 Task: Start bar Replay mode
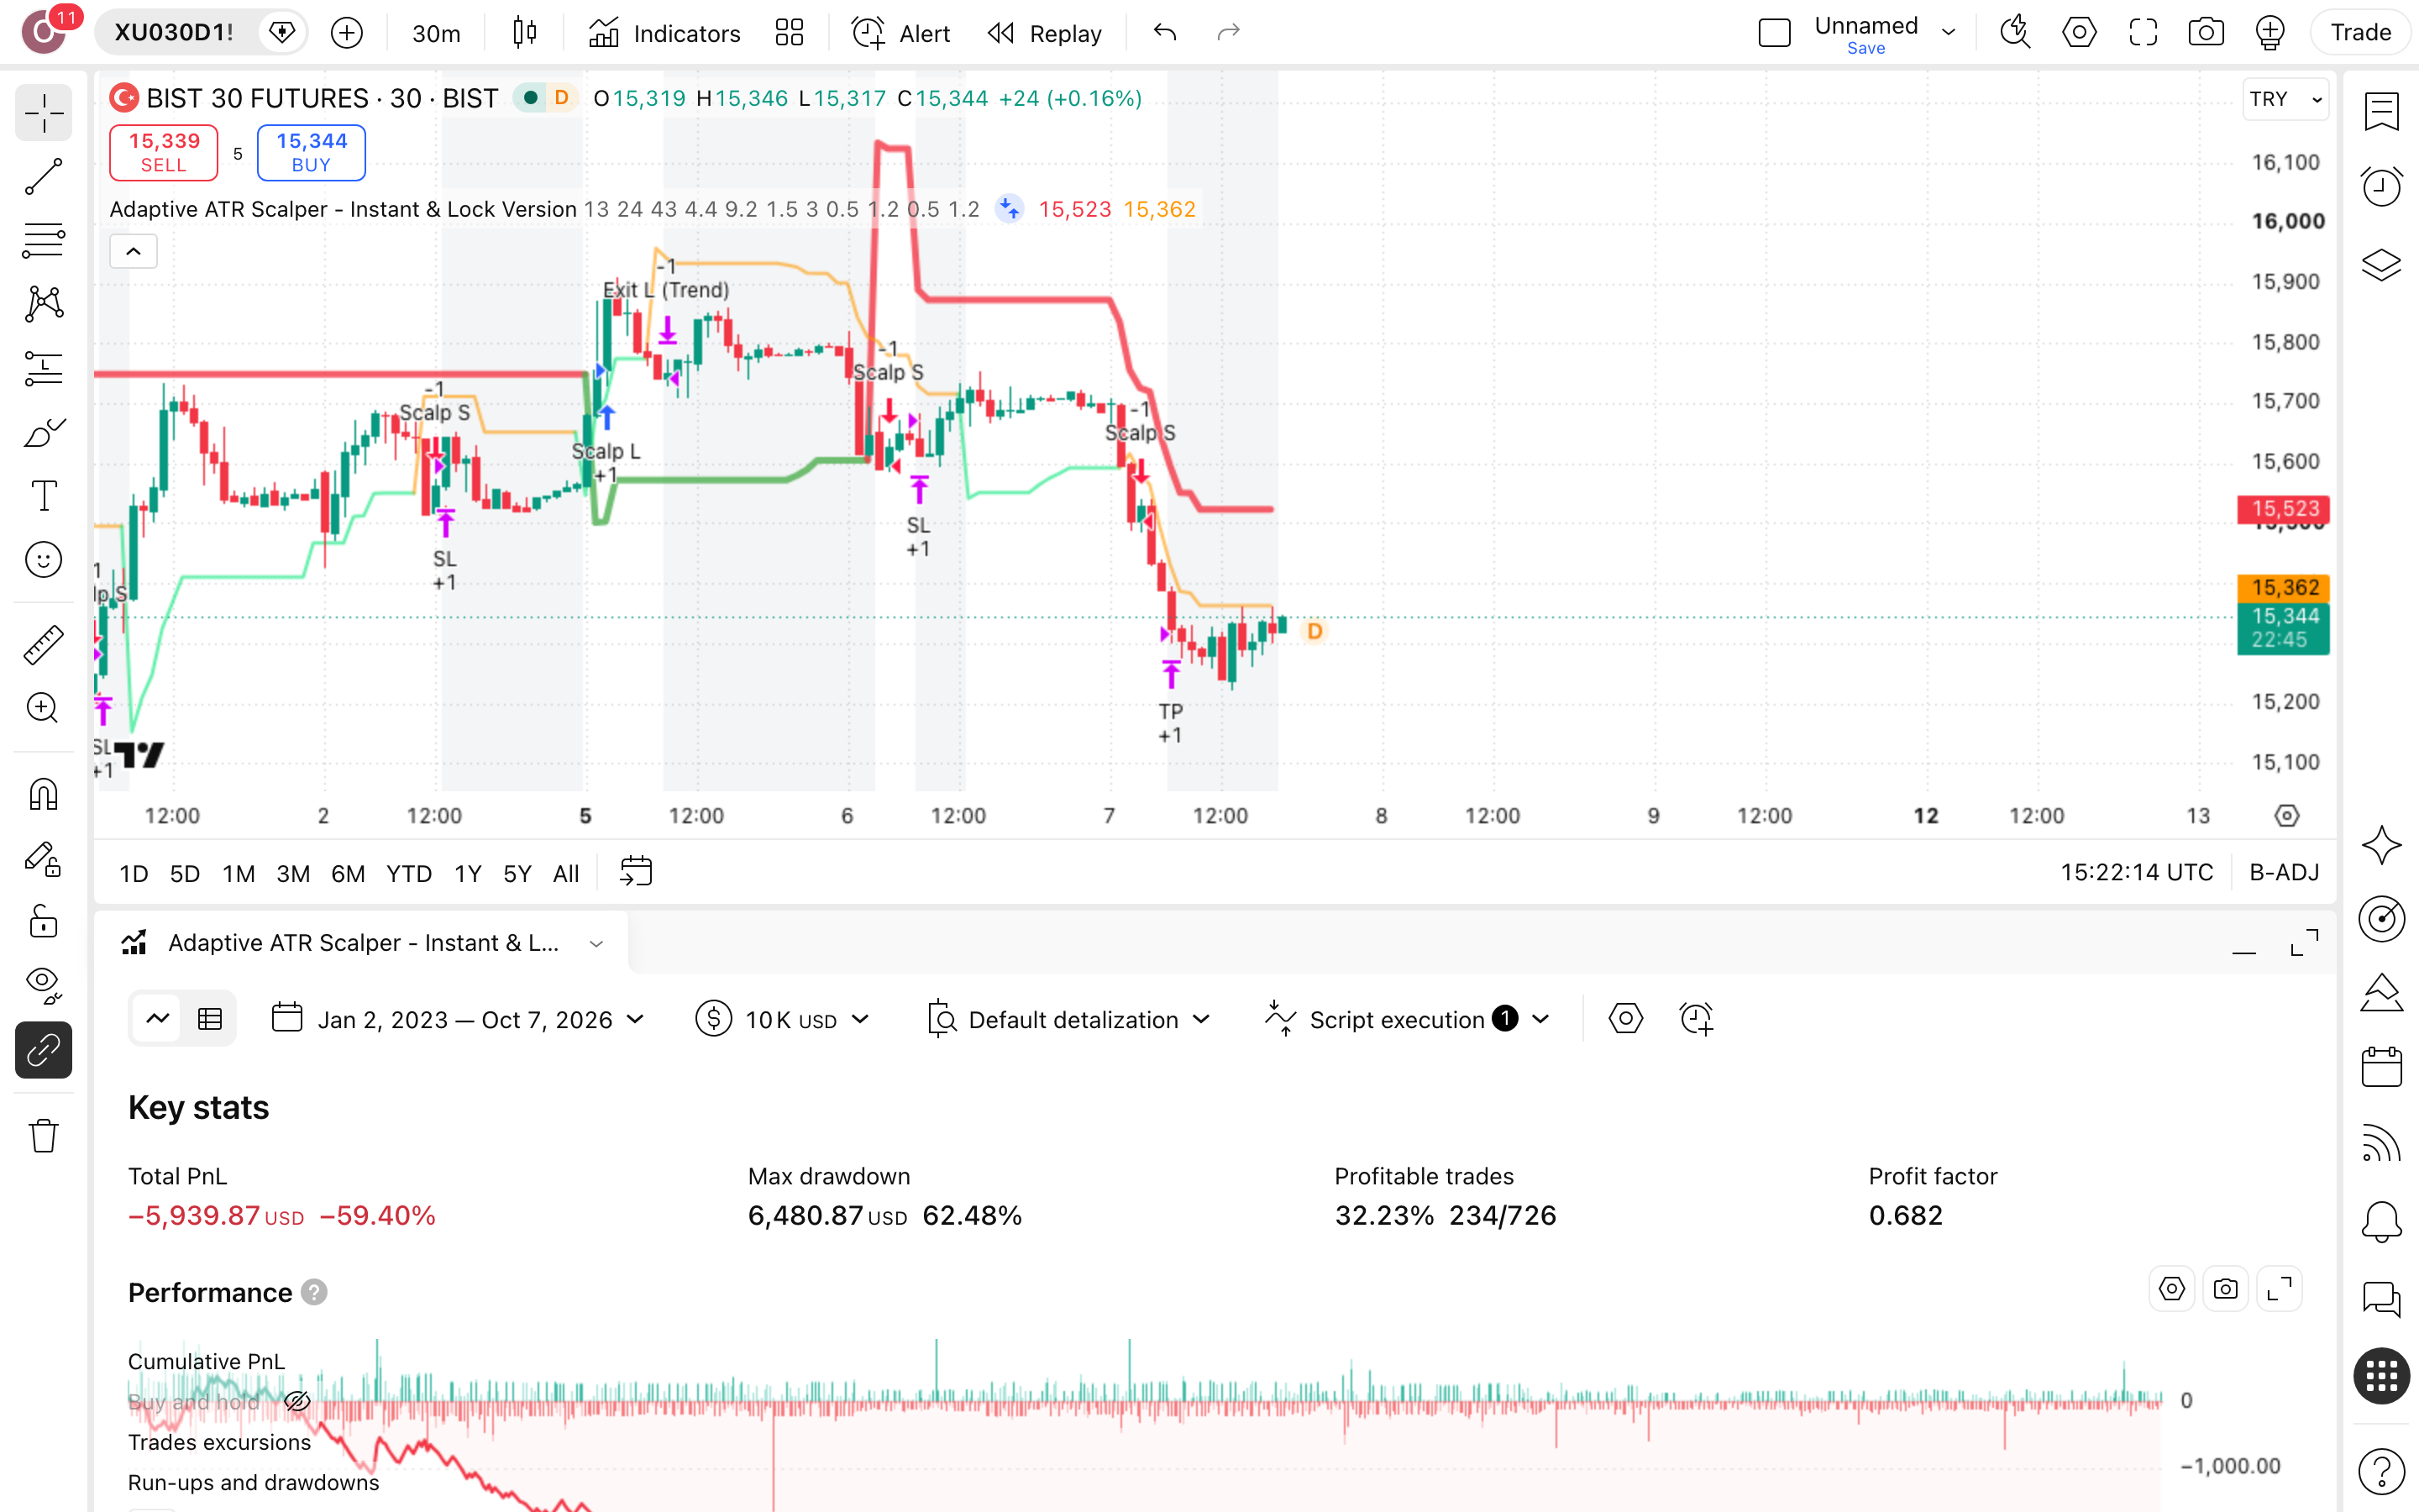point(1045,33)
